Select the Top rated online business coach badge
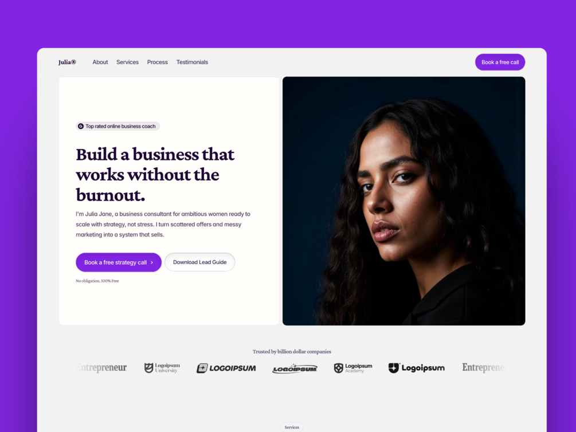 pos(117,127)
